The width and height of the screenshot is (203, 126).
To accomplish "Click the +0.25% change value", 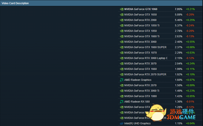I will 190,20.
